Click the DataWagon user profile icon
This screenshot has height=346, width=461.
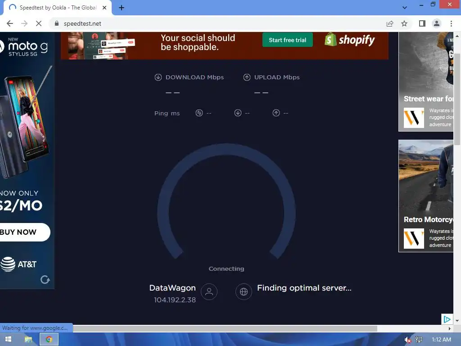[209, 291]
